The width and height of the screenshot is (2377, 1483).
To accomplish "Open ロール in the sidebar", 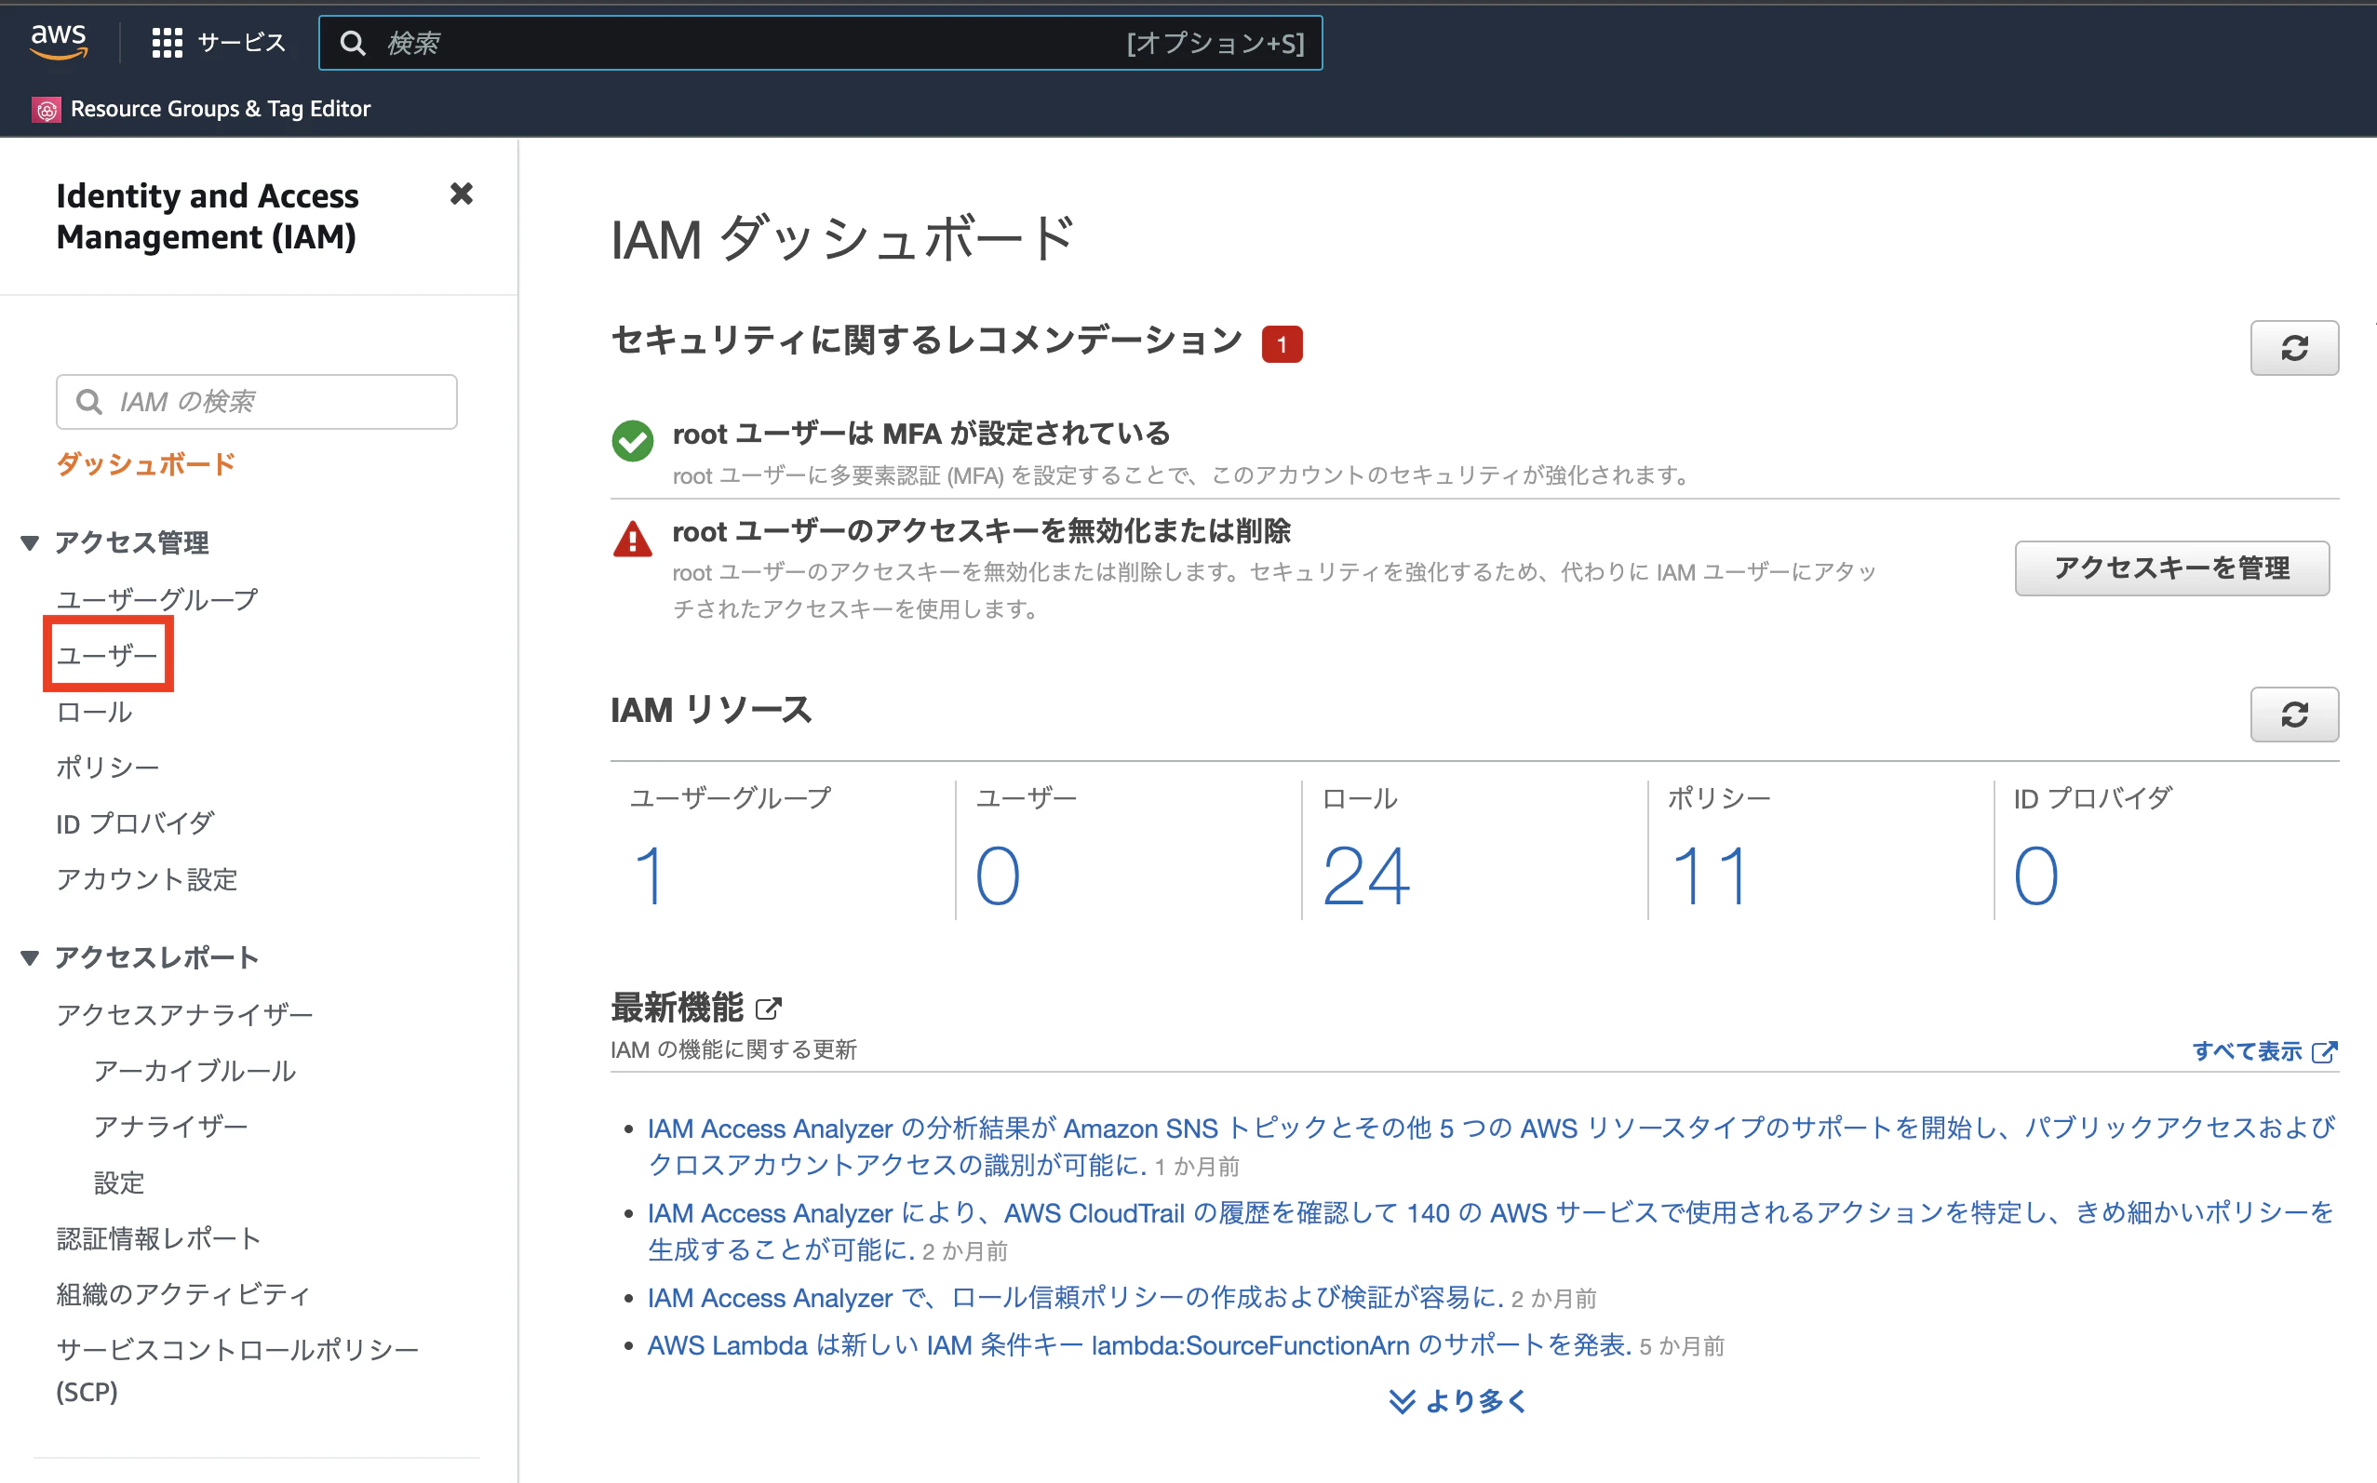I will (94, 712).
